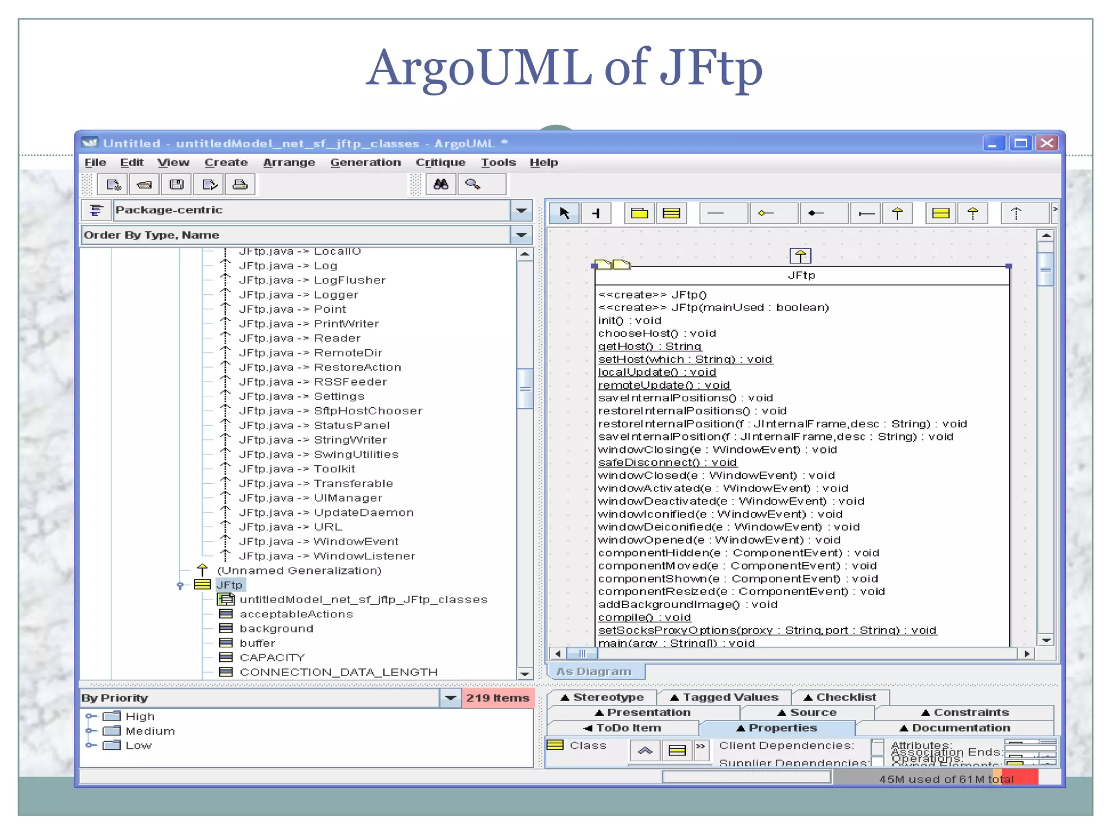Screen dimensions: 1112x834
Task: Switch to the Tagged Values tab
Action: pyautogui.click(x=724, y=698)
